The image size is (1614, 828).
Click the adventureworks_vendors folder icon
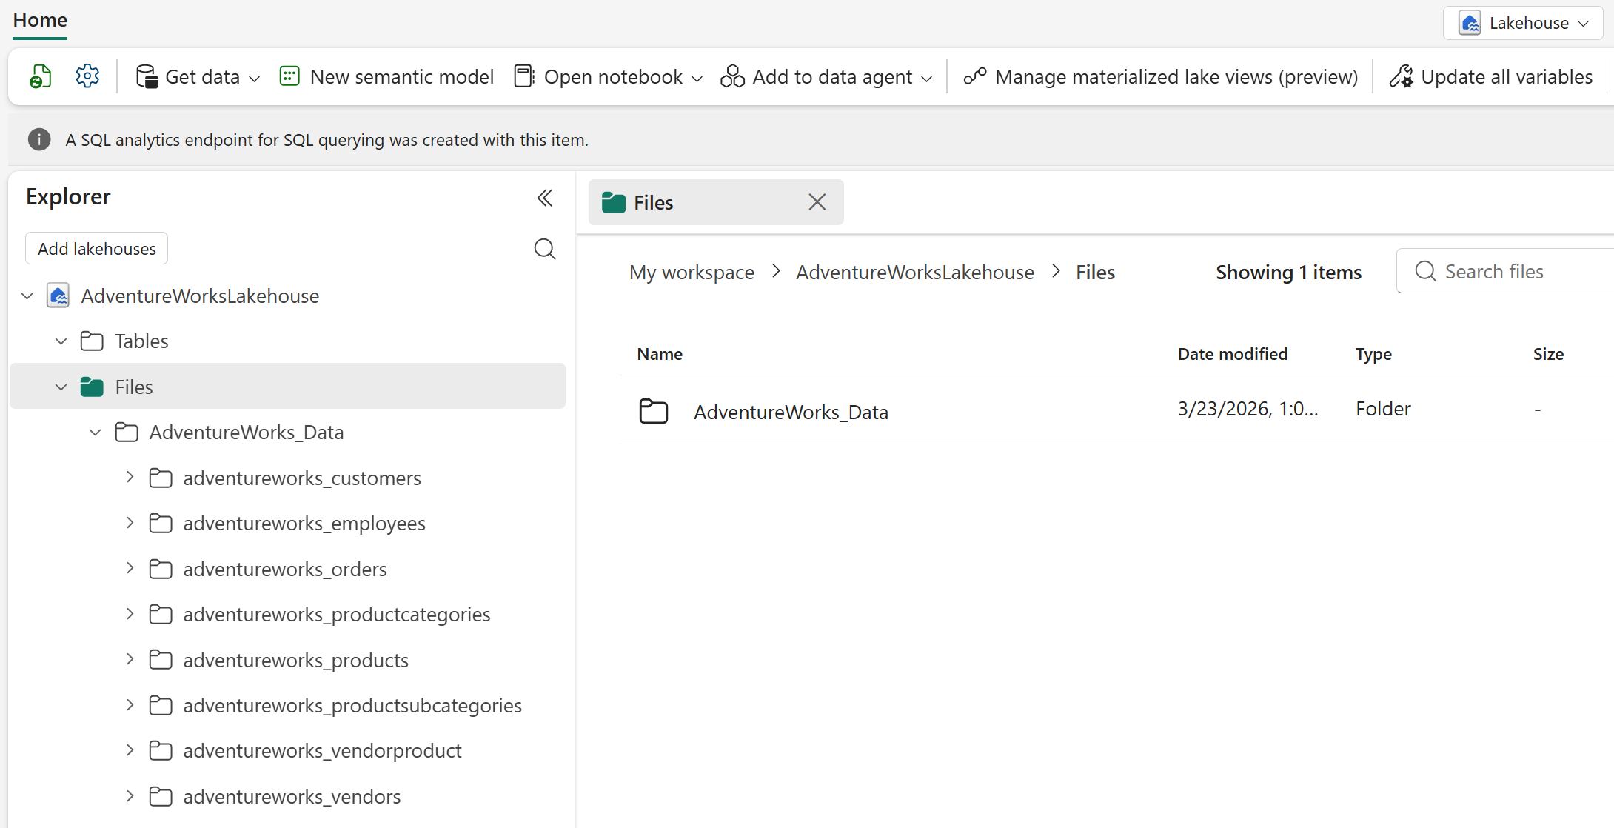click(x=161, y=797)
